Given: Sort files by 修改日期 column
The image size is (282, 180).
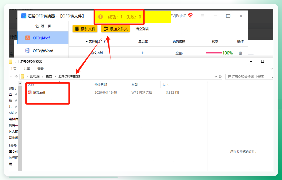Looking at the screenshot, I should pos(101,85).
